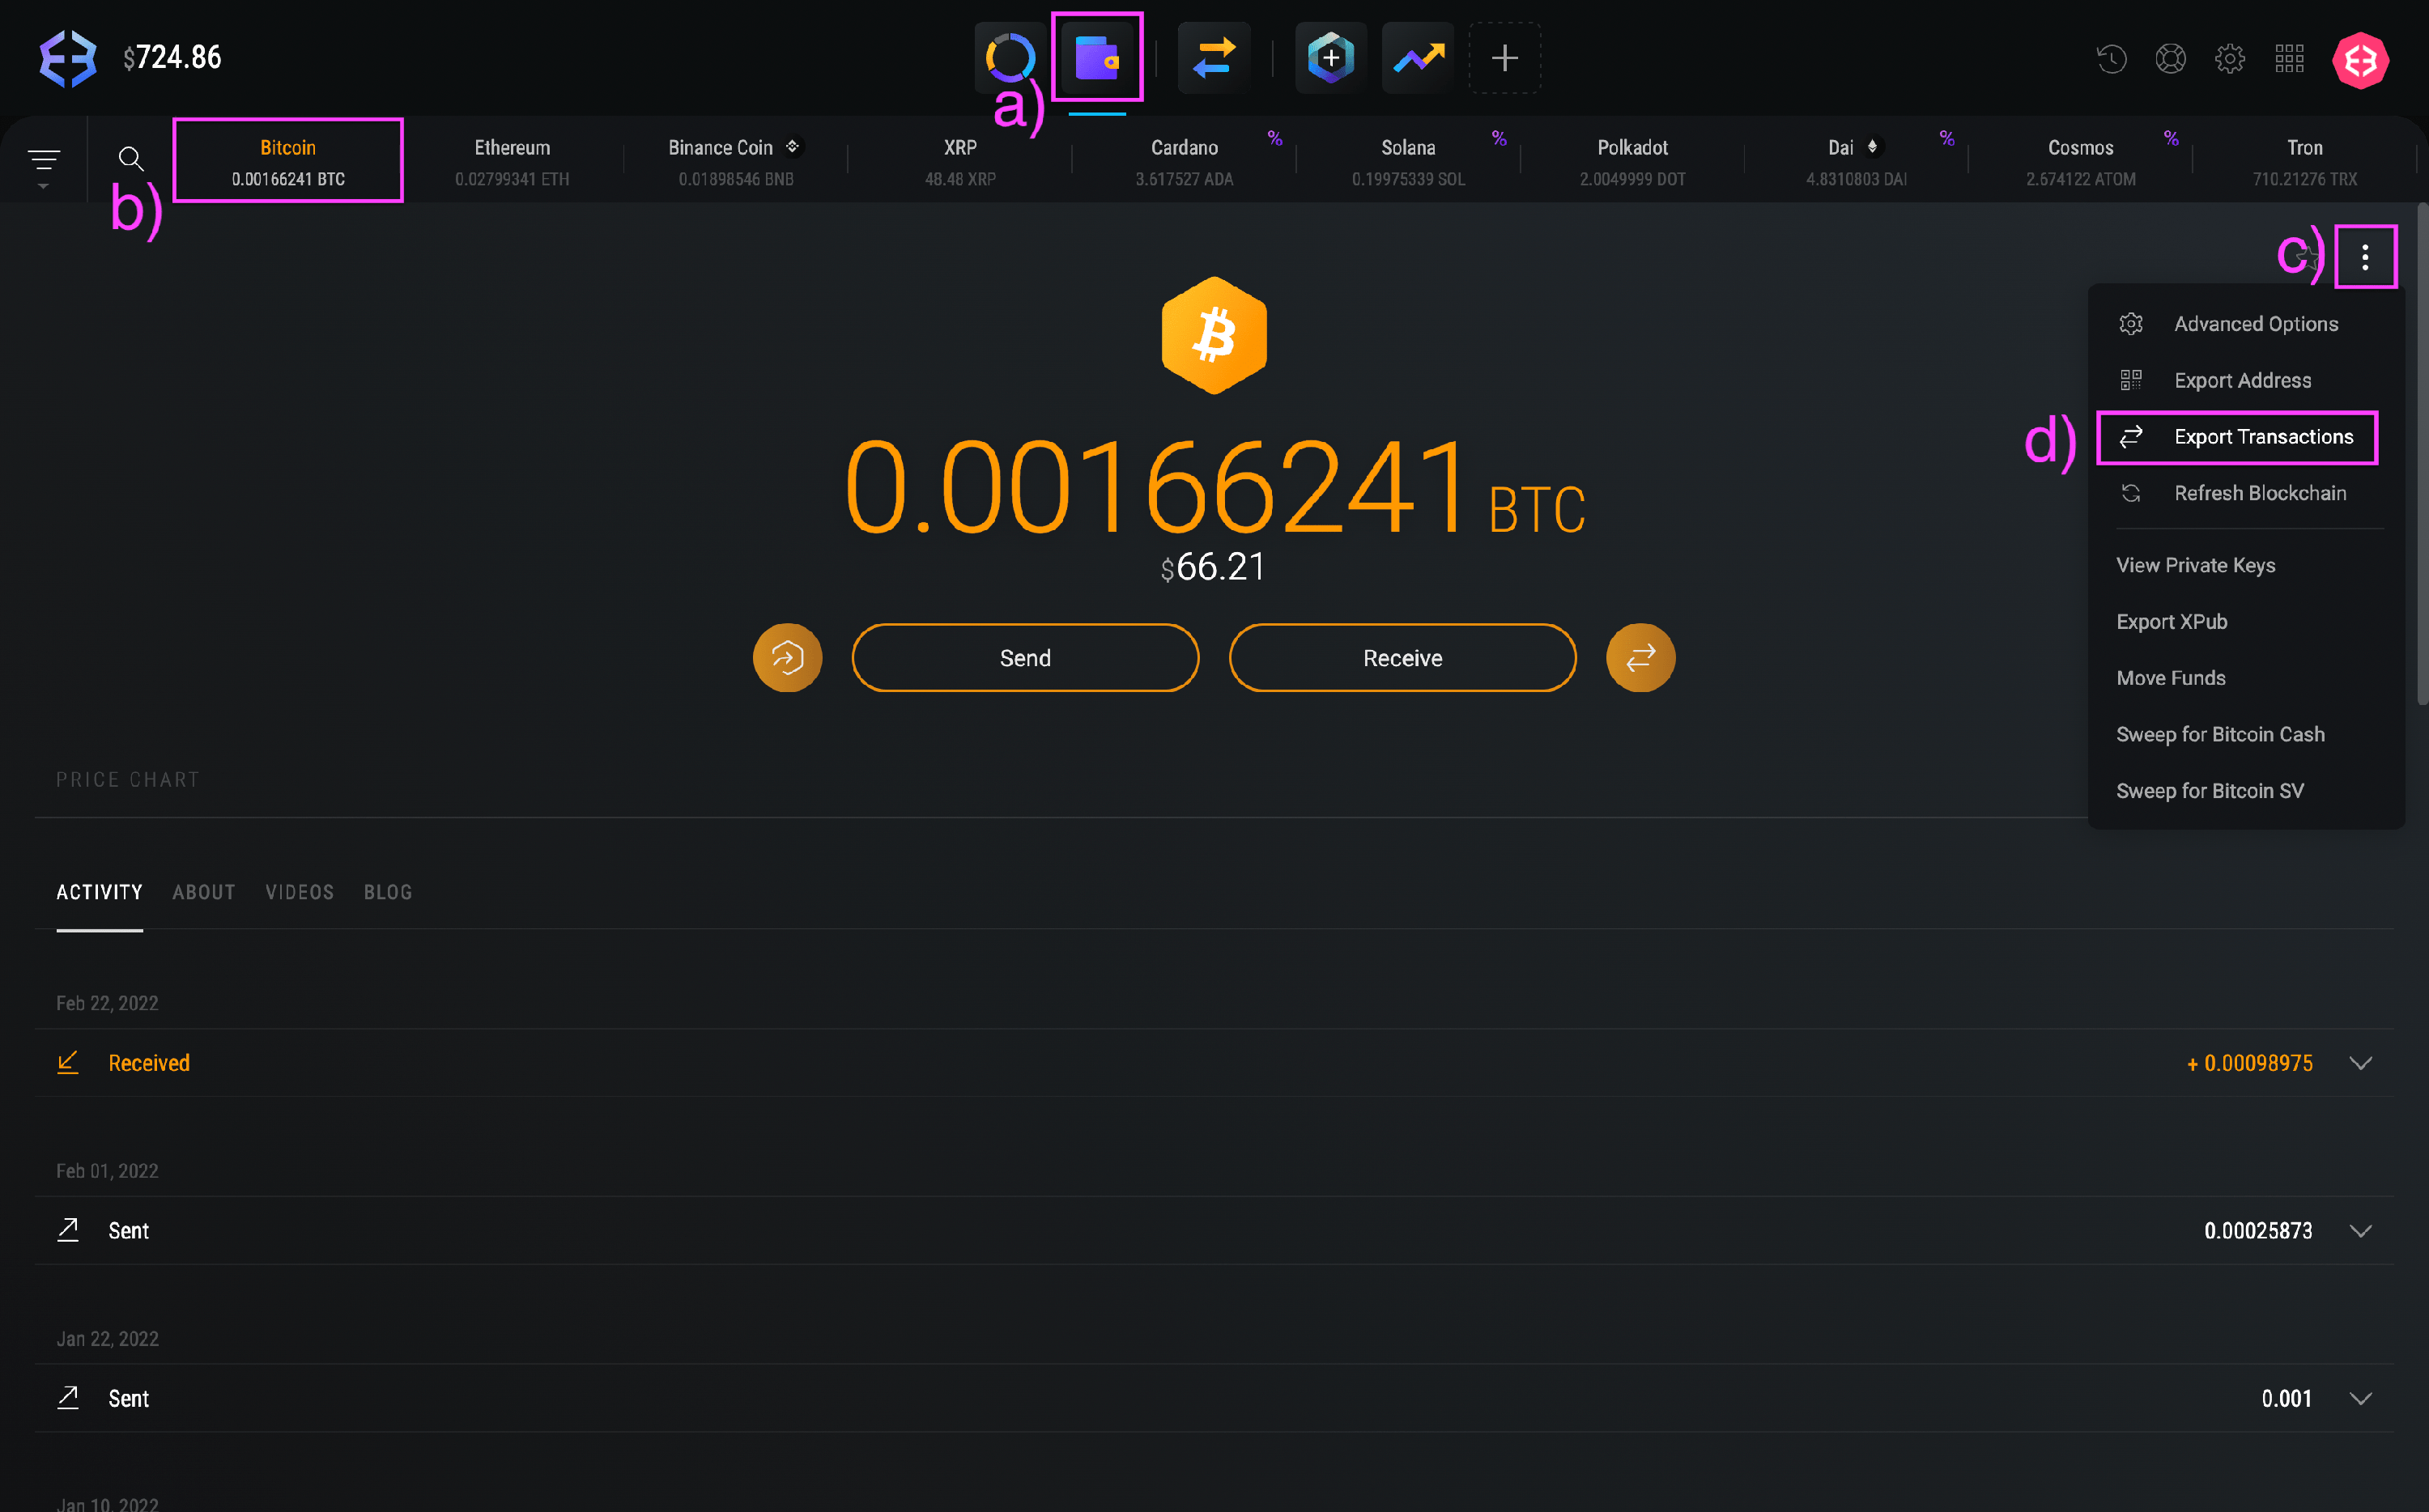Screen dimensions: 2429x1512
Task: Click the Send button
Action: click(x=1025, y=658)
